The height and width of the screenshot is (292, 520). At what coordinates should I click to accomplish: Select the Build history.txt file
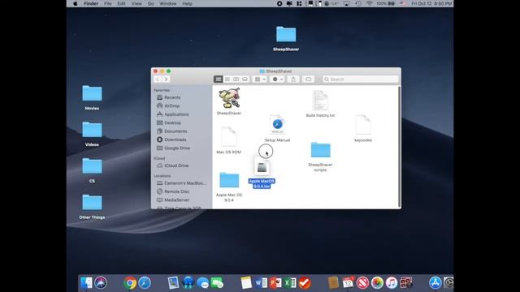(x=320, y=101)
